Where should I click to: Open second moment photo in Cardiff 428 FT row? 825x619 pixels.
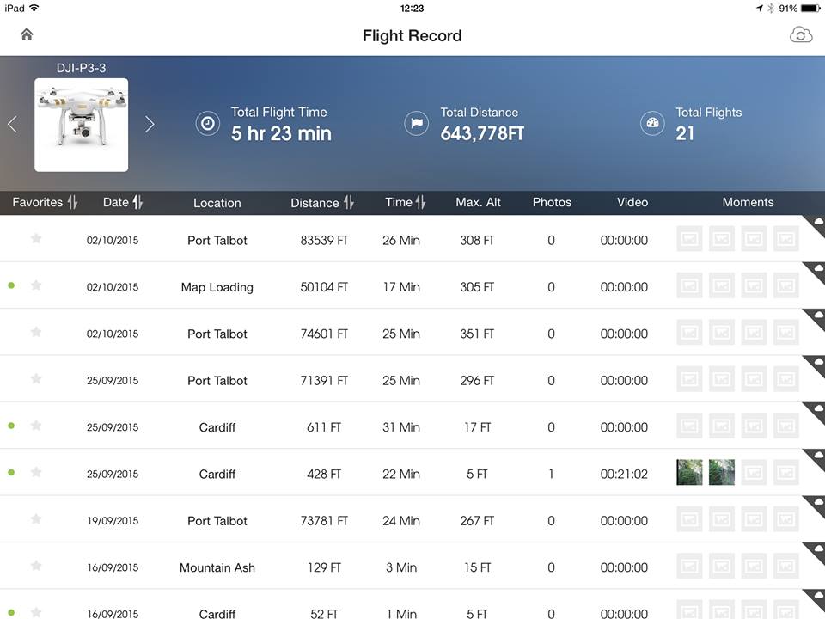(721, 472)
